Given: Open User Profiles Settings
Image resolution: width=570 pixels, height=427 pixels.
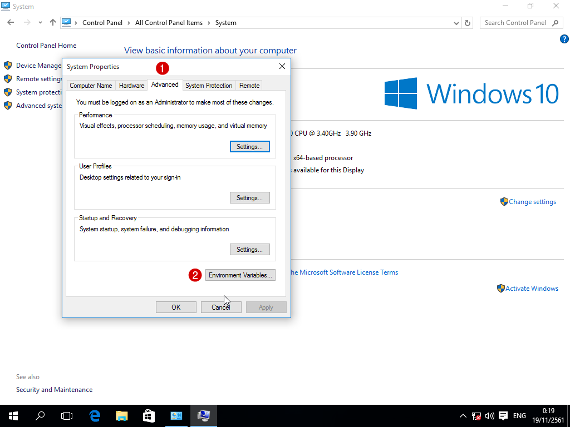Looking at the screenshot, I should [x=250, y=198].
